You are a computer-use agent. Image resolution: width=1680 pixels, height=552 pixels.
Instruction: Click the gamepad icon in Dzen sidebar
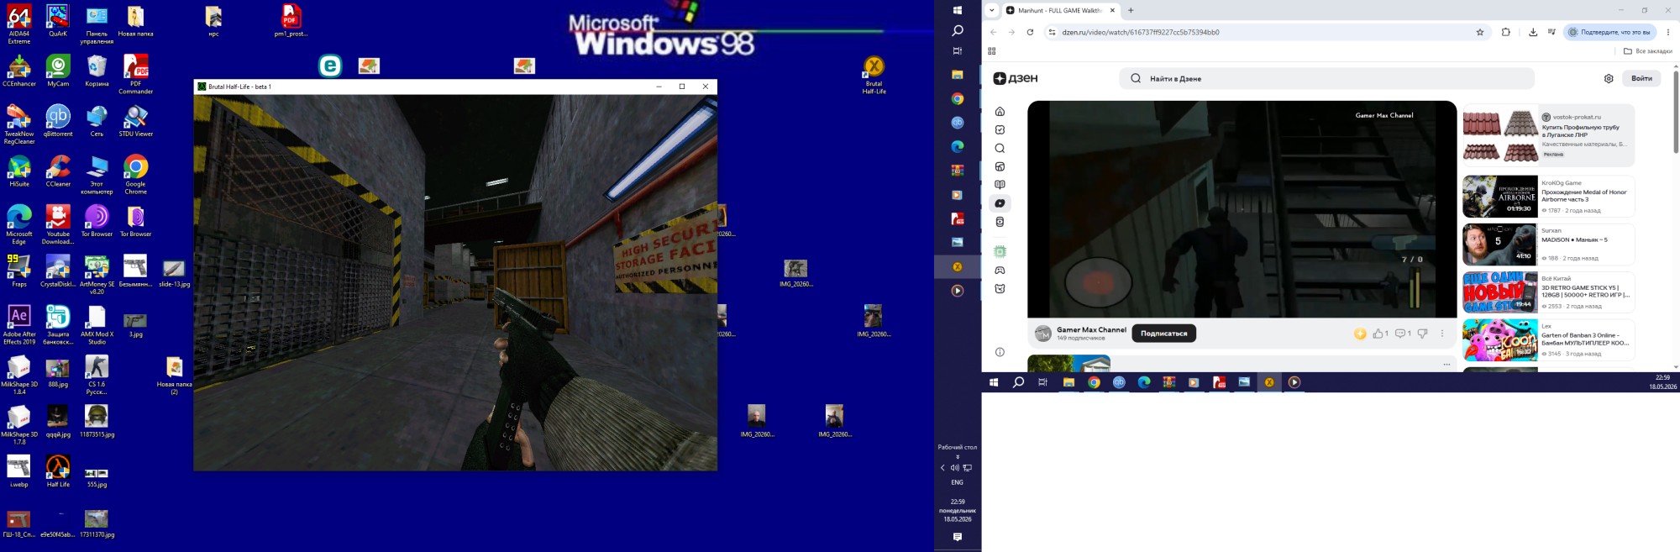click(x=1000, y=271)
